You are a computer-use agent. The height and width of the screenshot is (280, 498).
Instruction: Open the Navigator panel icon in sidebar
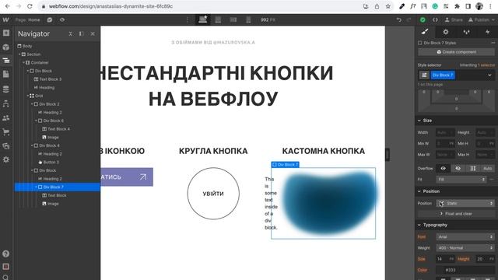click(x=6, y=61)
